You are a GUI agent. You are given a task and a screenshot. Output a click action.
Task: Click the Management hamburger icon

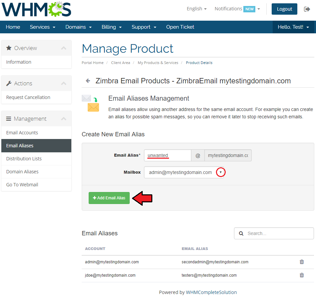coord(9,119)
